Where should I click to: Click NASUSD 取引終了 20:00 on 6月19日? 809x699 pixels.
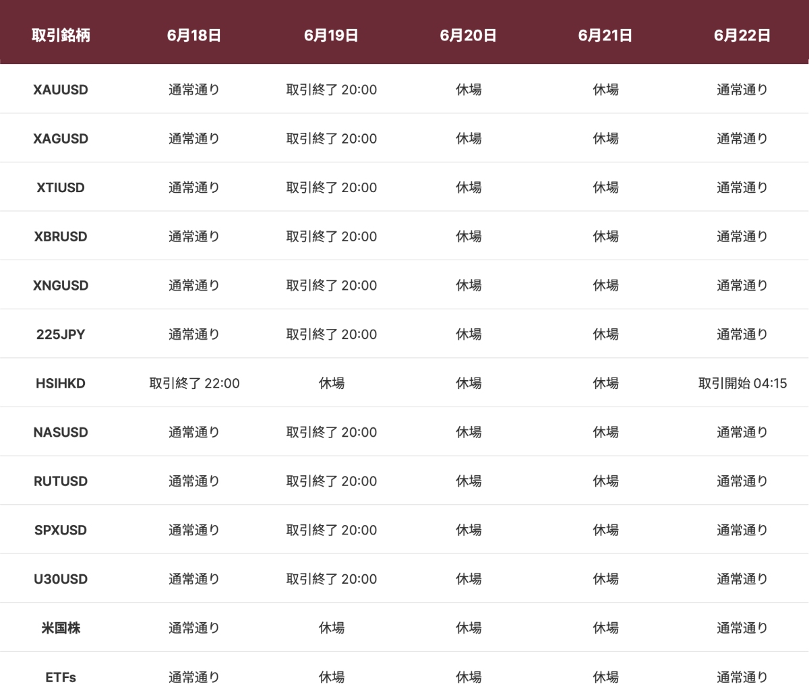331,433
